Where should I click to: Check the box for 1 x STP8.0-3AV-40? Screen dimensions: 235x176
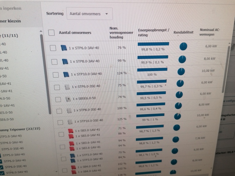(x=54, y=62)
